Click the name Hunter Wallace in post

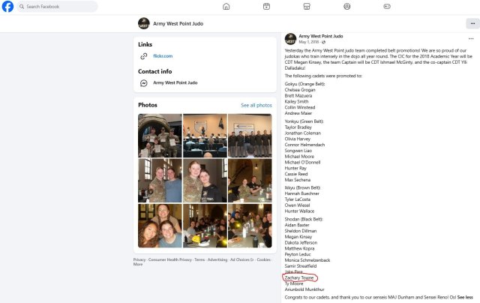(x=299, y=211)
